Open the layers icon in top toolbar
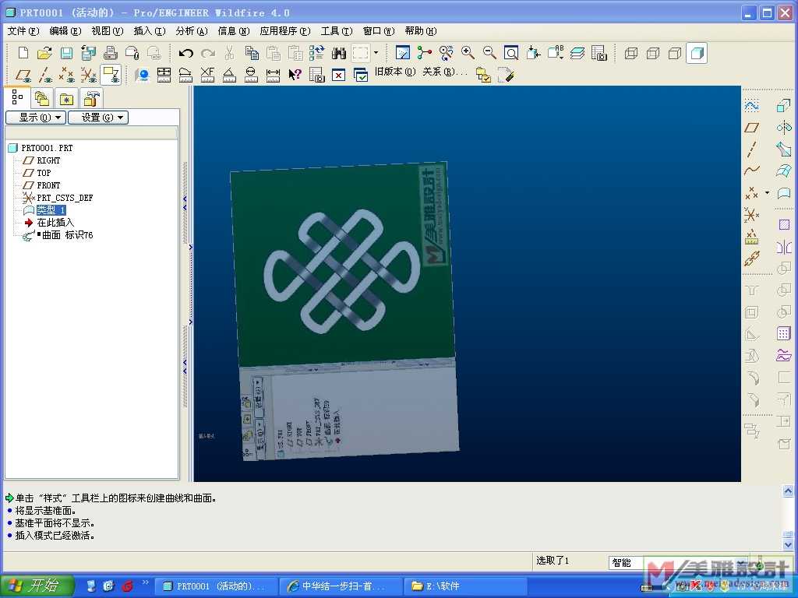The width and height of the screenshot is (798, 598). click(577, 53)
